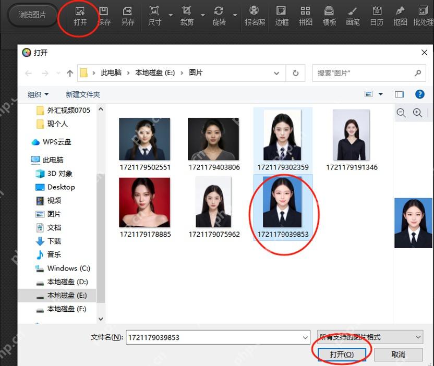This screenshot has height=366, width=434.
Task: Click the 打开 (Open) toolbar icon
Action: tap(80, 16)
